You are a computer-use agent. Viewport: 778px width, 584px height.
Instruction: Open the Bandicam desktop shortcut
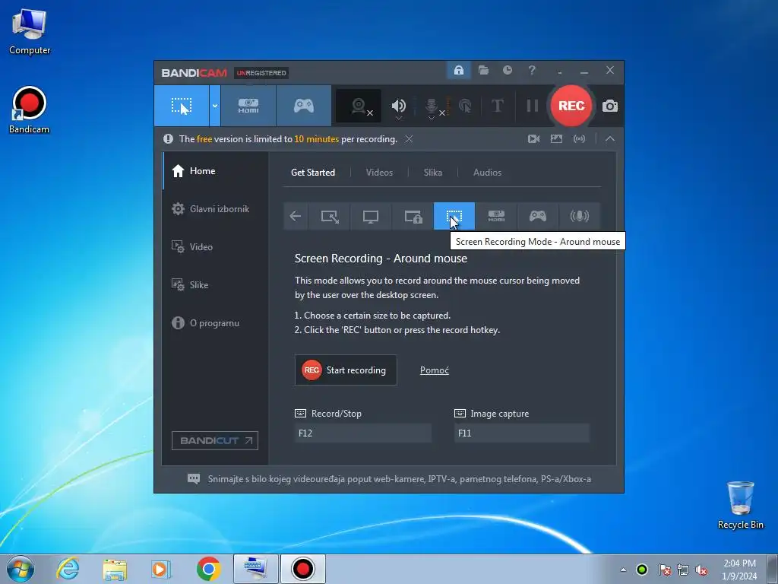coord(30,110)
